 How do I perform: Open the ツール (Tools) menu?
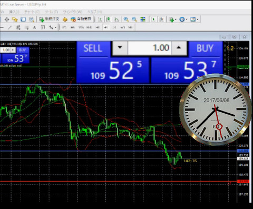(51, 12)
